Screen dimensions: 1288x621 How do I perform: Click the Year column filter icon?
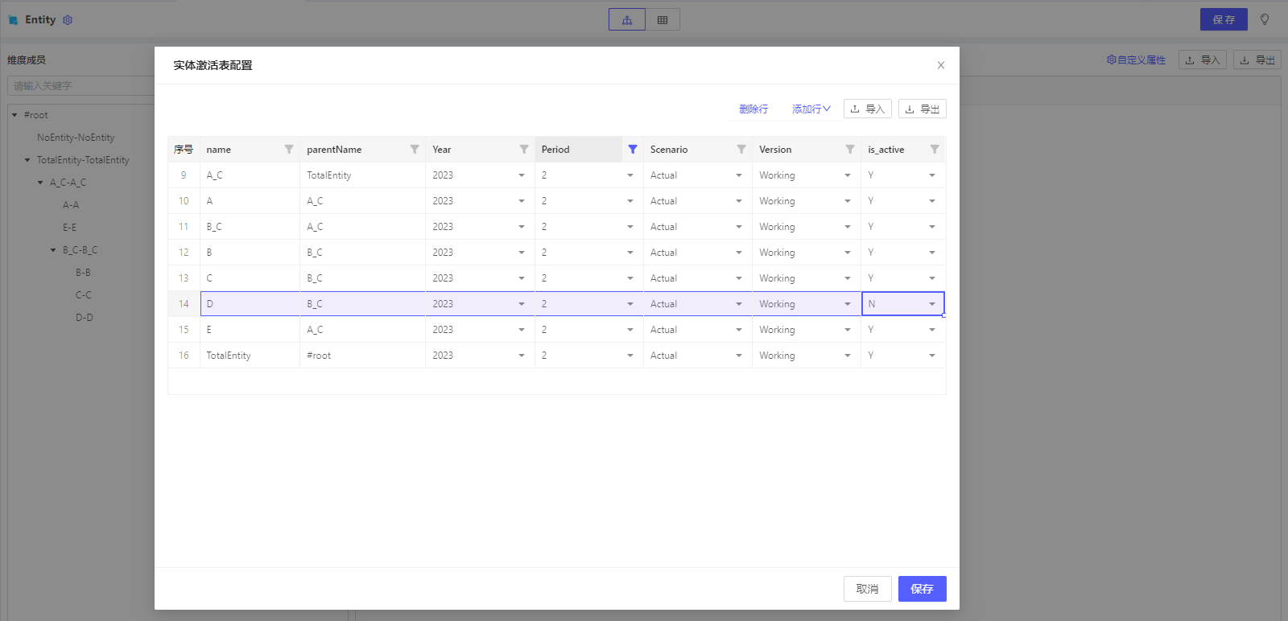[x=524, y=150]
